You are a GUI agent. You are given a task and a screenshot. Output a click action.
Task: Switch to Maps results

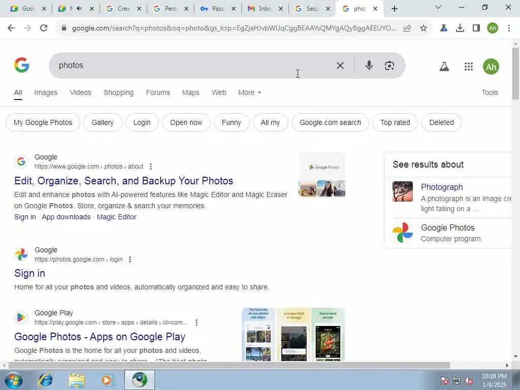tap(191, 92)
